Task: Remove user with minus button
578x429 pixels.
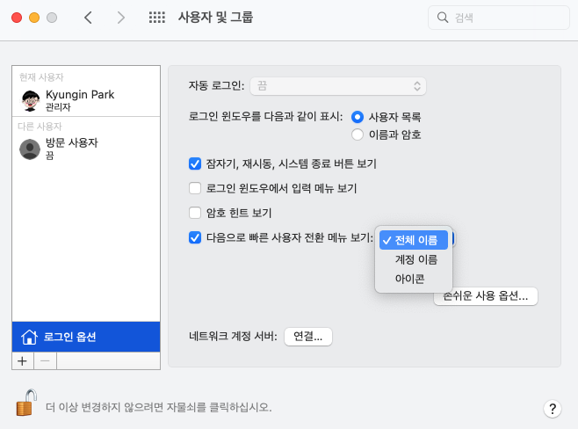Action: [x=45, y=360]
